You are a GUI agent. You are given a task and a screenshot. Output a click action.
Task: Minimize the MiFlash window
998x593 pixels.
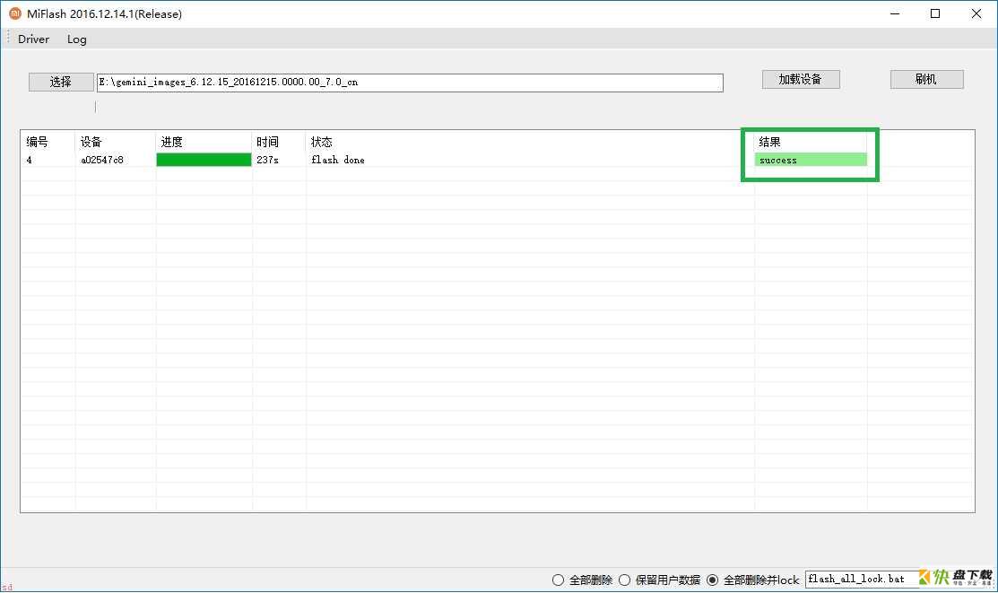(x=895, y=13)
